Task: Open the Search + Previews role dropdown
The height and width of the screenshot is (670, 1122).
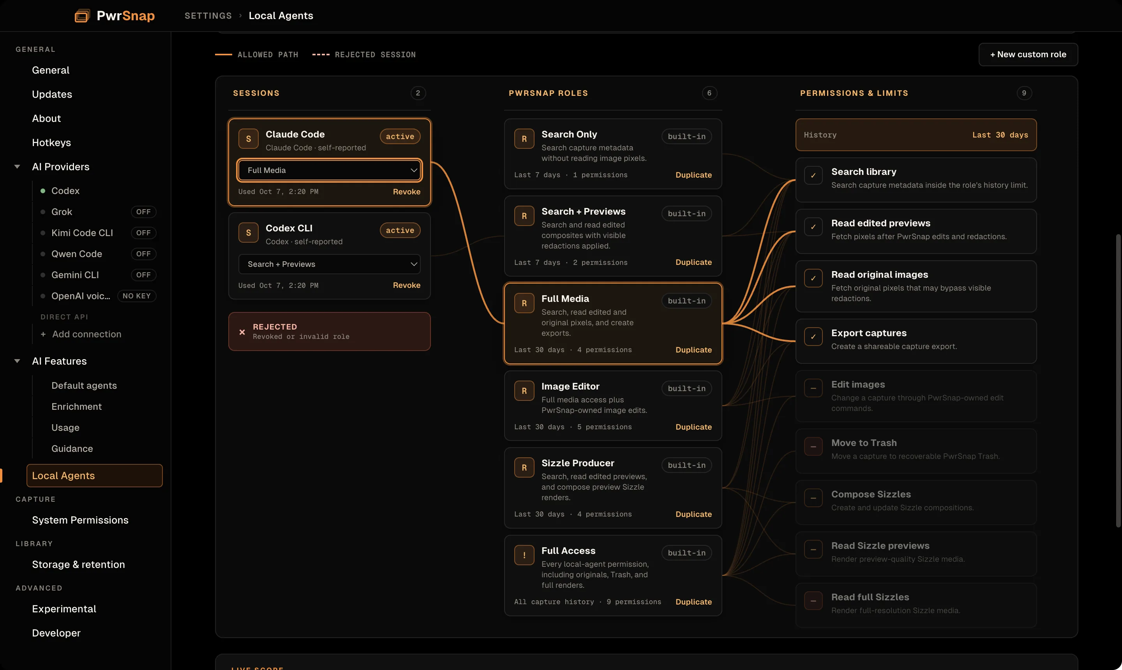Action: click(330, 264)
